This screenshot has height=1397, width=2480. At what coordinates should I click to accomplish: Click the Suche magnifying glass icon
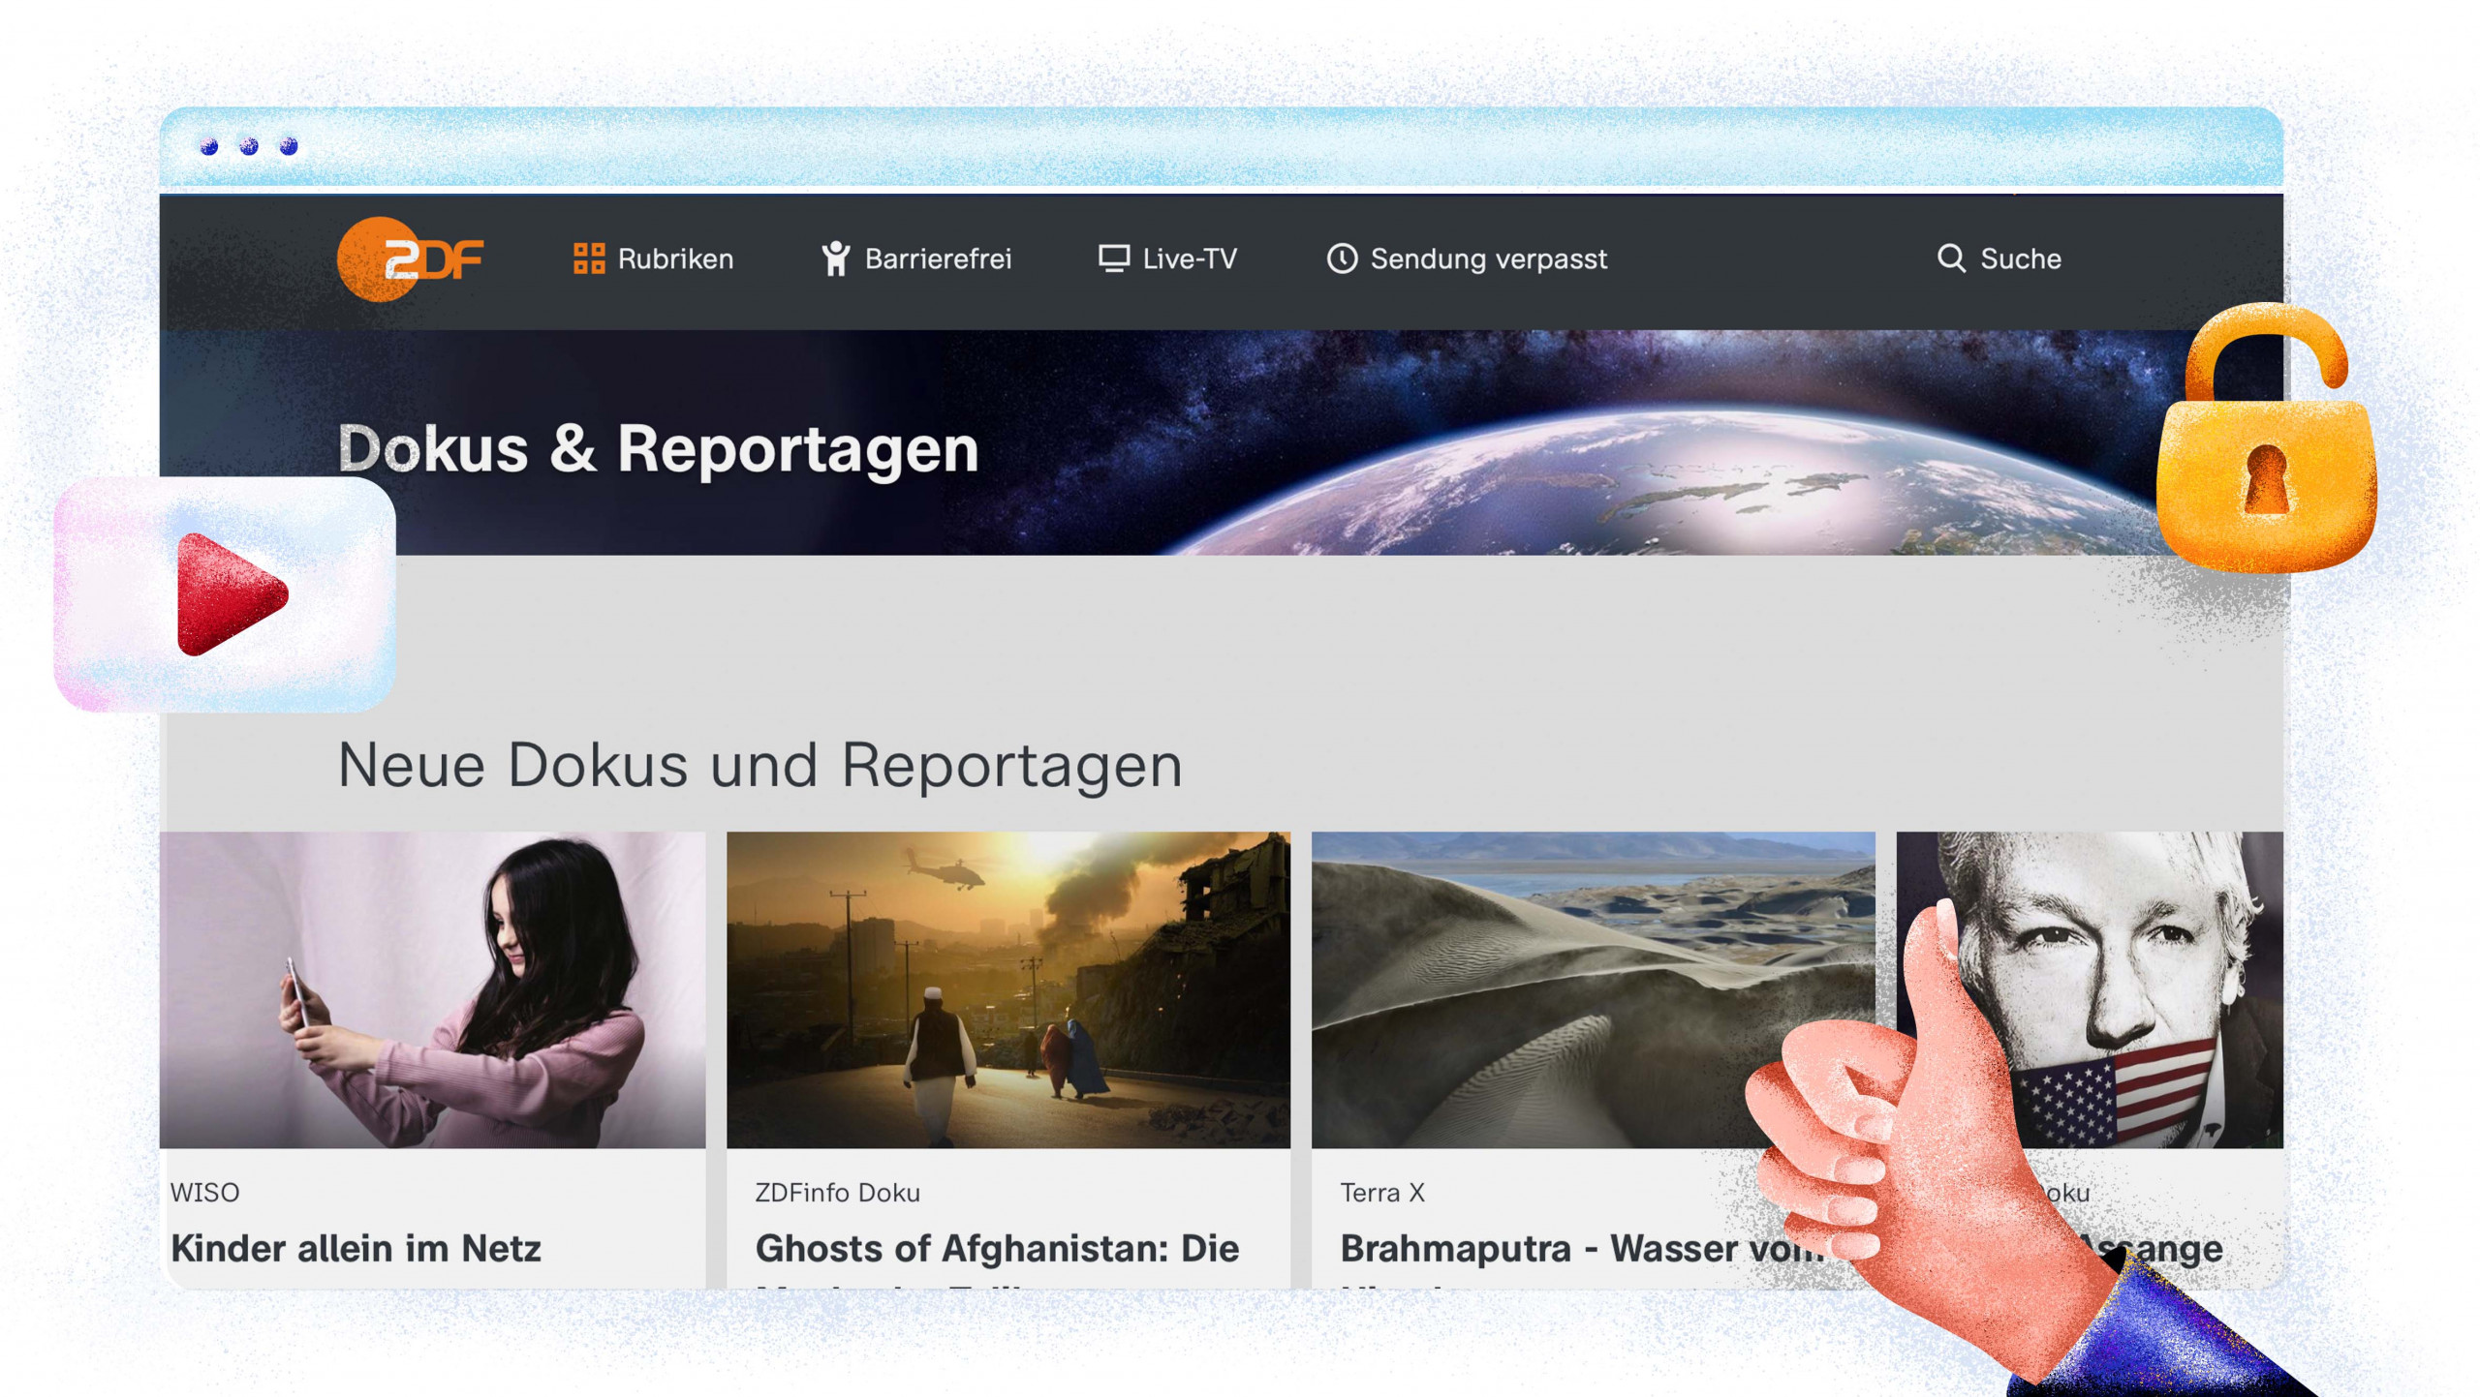tap(1951, 258)
